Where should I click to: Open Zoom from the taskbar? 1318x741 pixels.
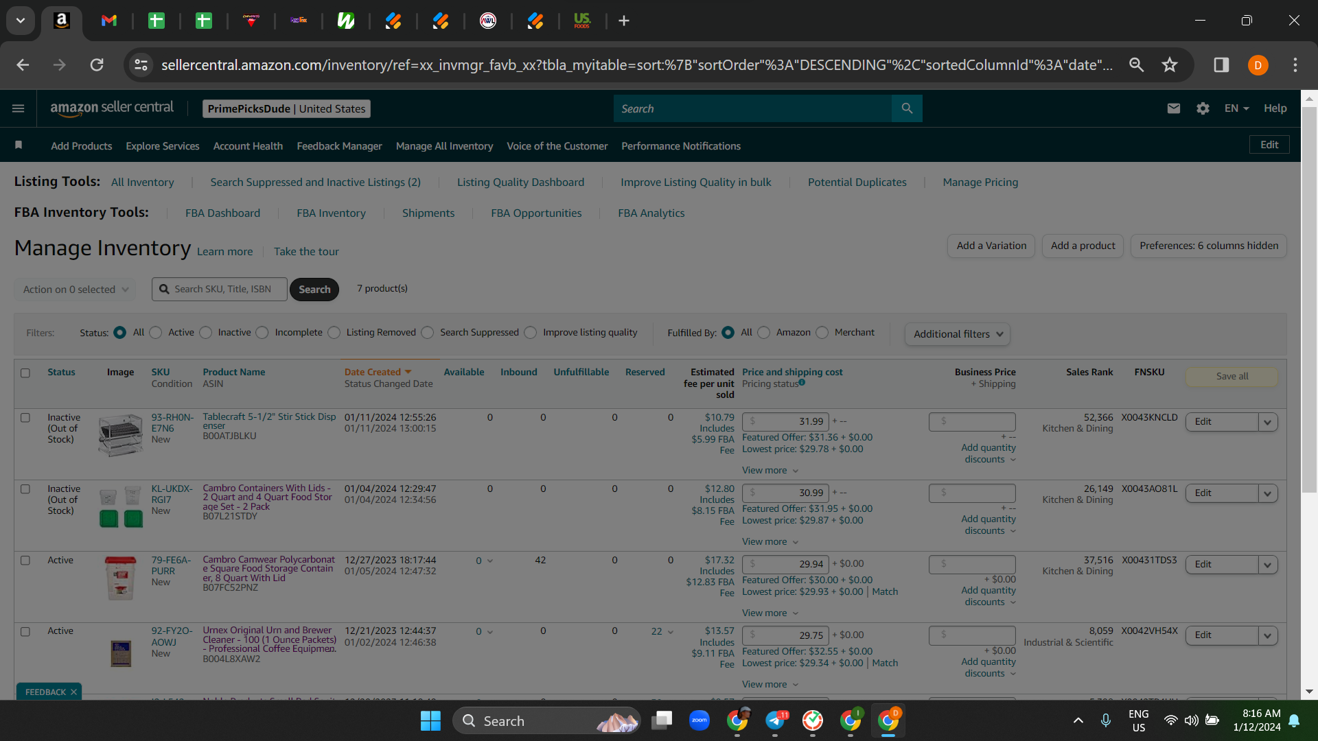click(x=700, y=720)
